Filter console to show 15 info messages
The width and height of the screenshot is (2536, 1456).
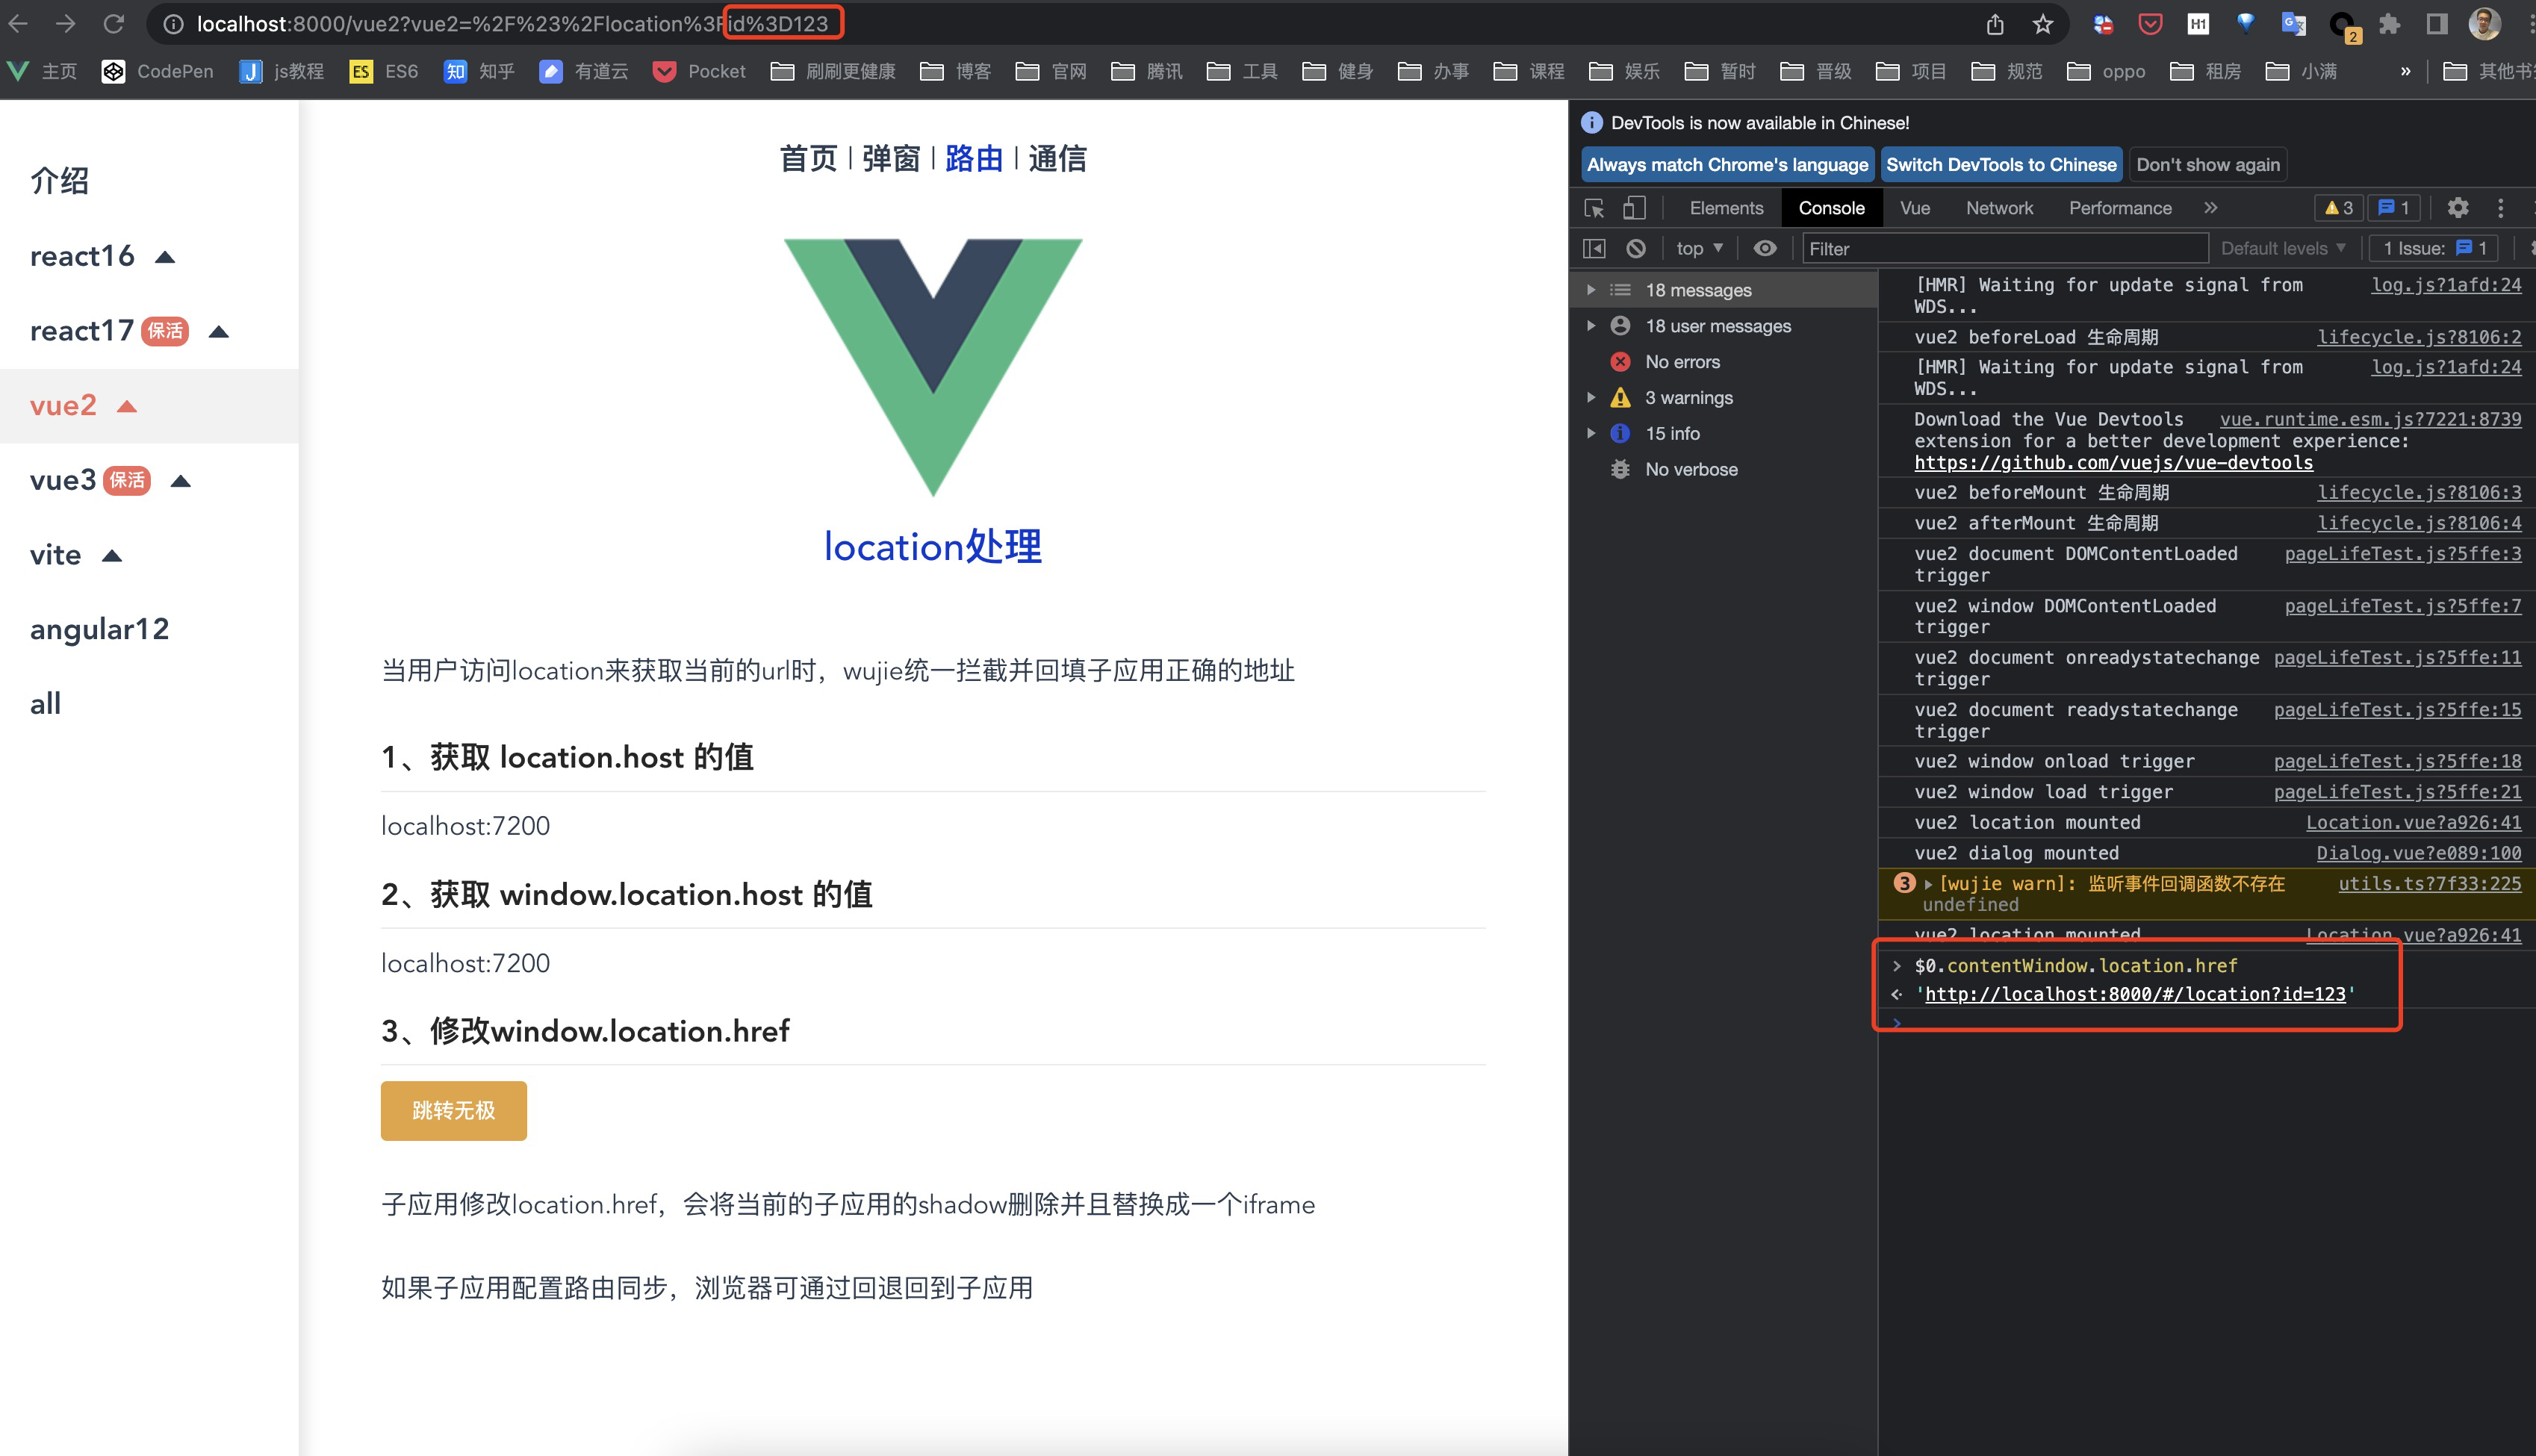(1671, 433)
